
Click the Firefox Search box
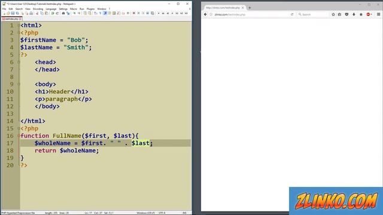coord(313,14)
